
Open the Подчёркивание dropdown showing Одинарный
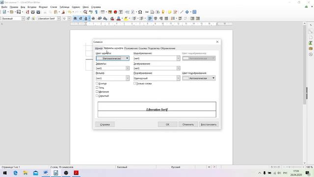(157, 78)
